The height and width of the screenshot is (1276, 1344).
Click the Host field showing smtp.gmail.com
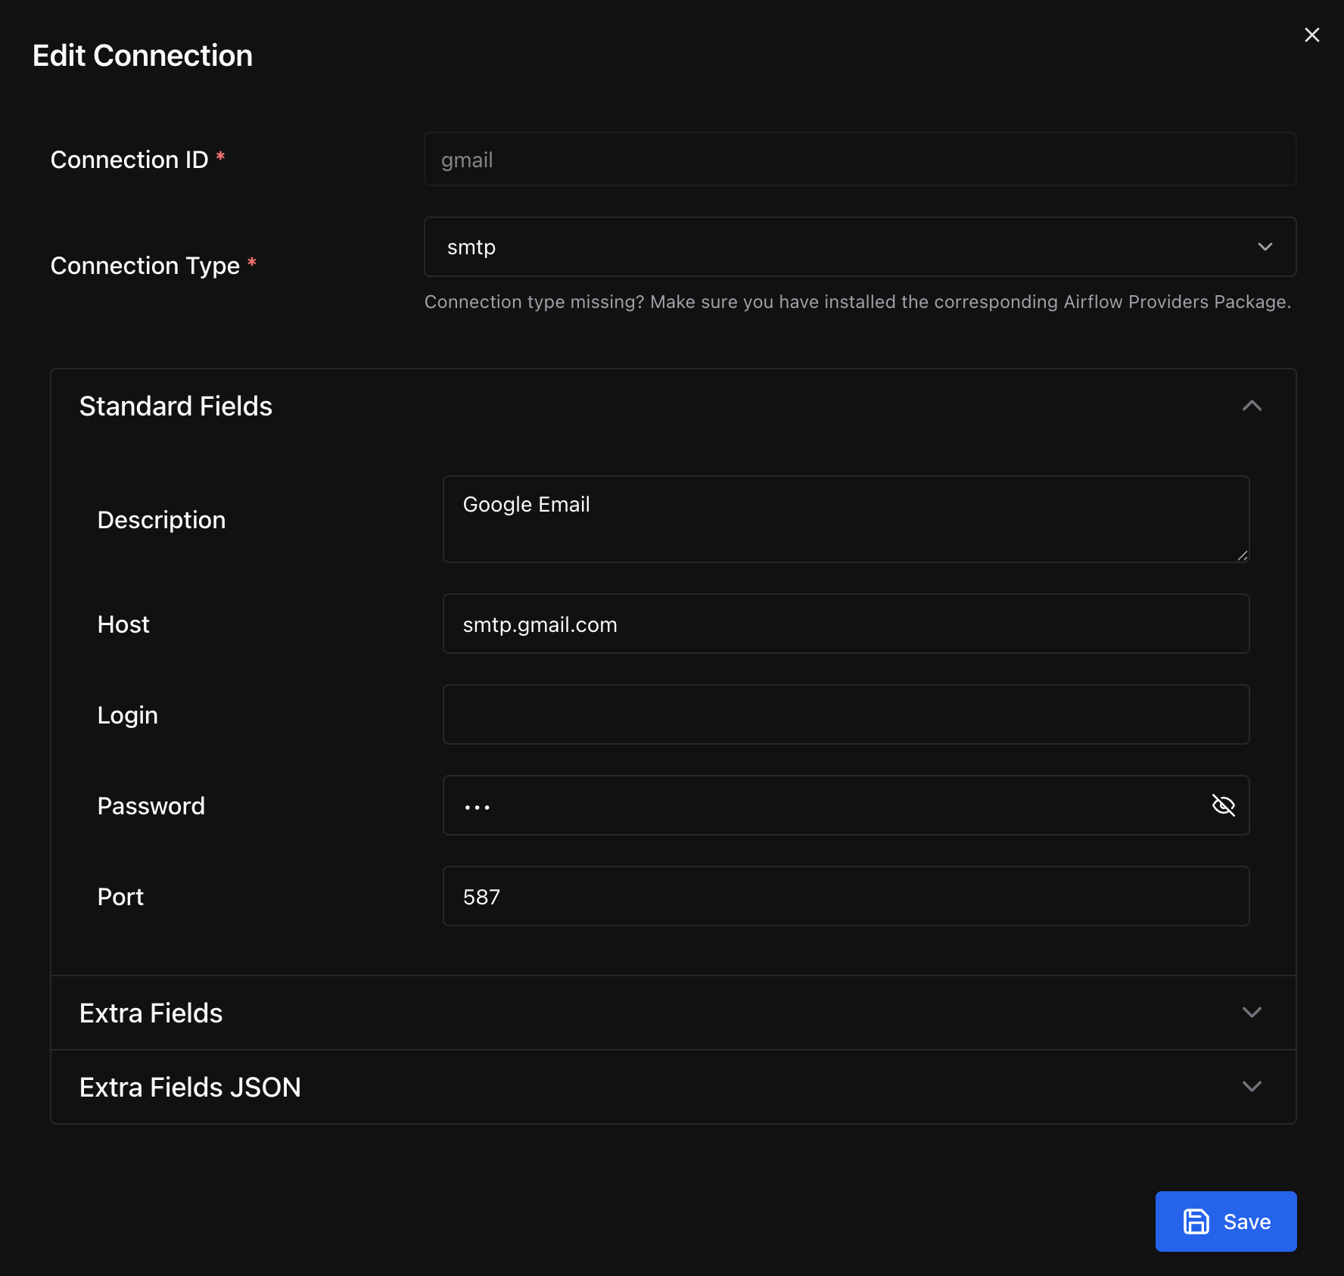(846, 624)
